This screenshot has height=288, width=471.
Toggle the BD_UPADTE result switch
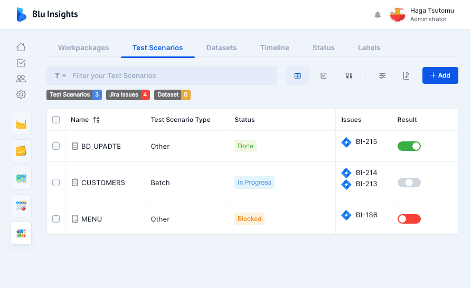[409, 146]
